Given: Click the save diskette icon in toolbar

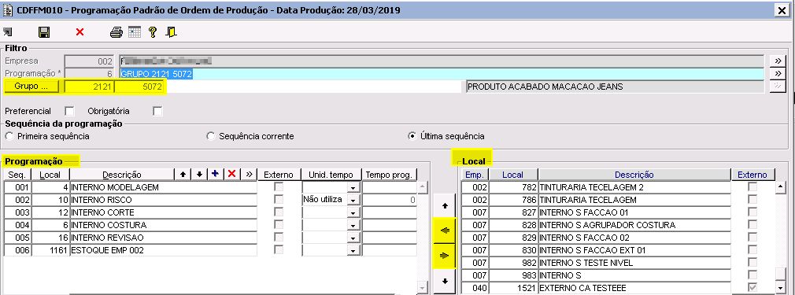Looking at the screenshot, I should point(44,32).
